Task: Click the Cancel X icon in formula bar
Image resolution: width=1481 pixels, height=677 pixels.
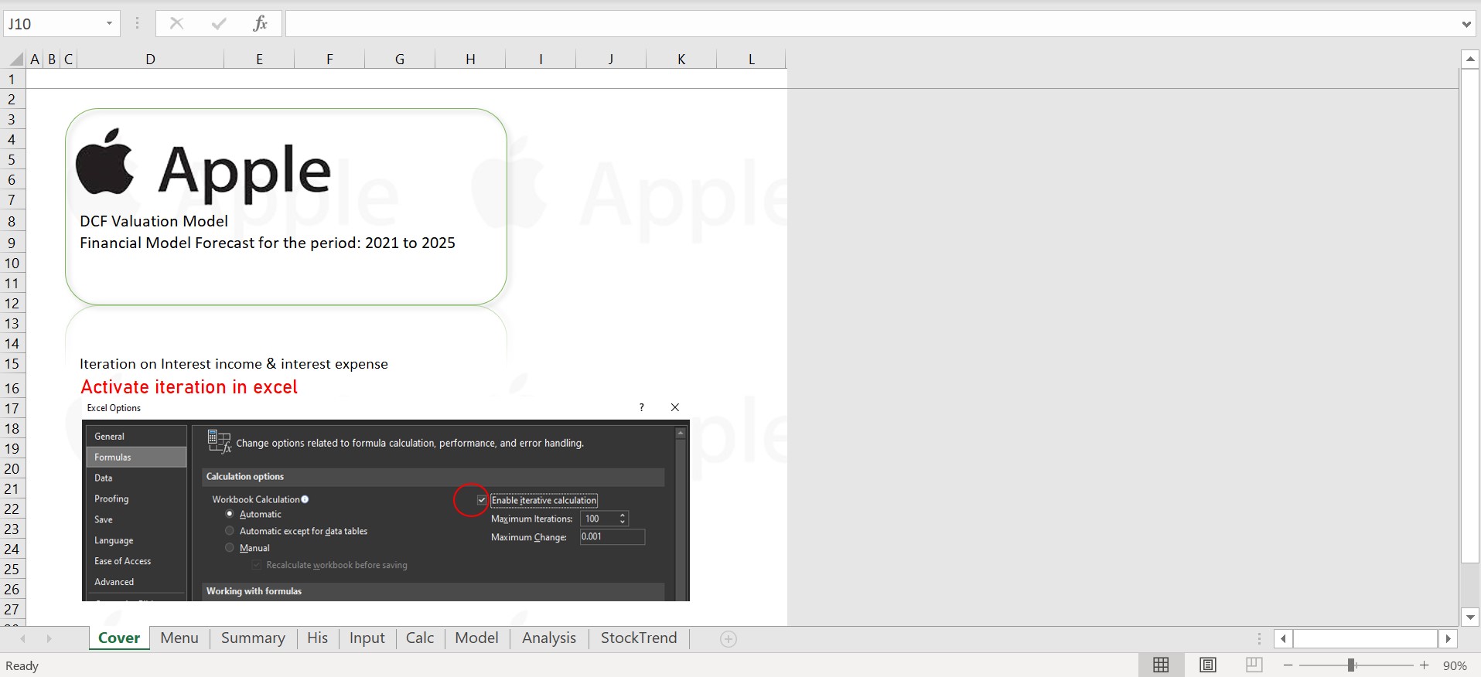Action: (x=176, y=24)
